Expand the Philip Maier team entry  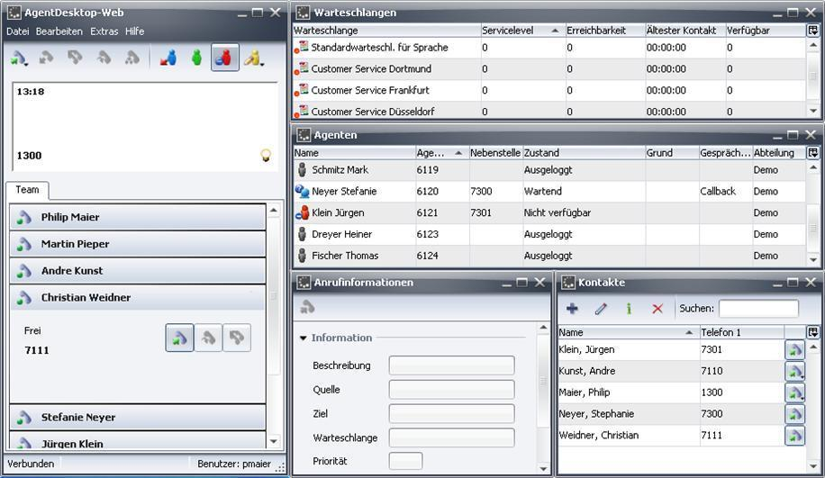pos(70,217)
